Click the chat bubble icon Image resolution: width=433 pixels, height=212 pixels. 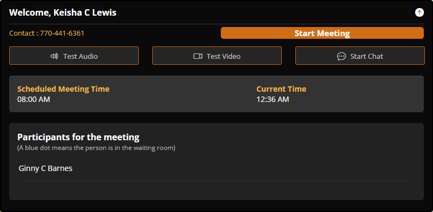click(341, 56)
